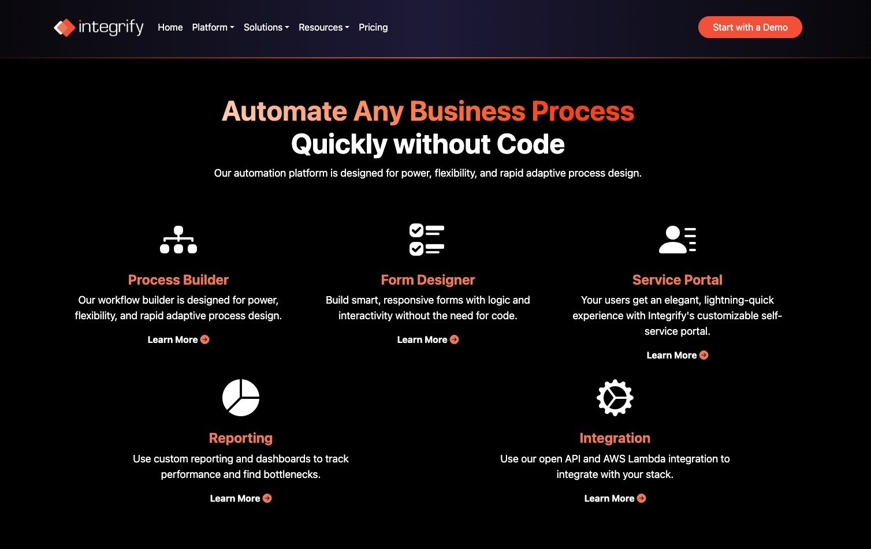Follow Learn More under Form Designer

(x=428, y=339)
